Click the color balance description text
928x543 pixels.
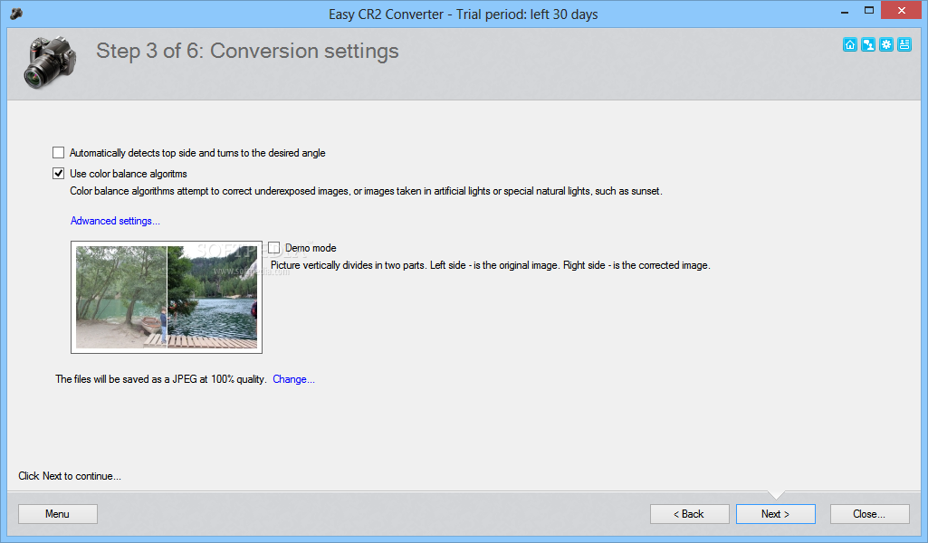click(x=366, y=191)
